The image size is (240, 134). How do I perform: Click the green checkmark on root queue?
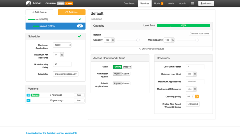[x=80, y=19]
